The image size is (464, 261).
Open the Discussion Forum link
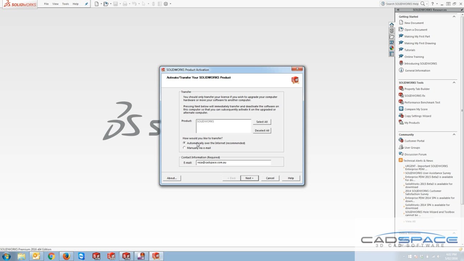[x=415, y=154]
